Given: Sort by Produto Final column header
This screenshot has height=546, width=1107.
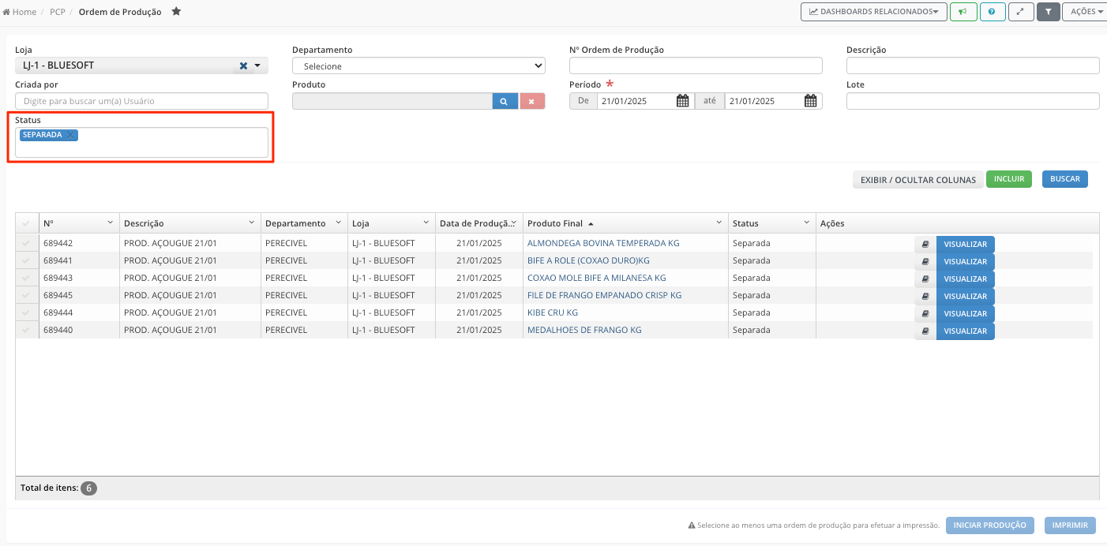Looking at the screenshot, I should coord(555,223).
